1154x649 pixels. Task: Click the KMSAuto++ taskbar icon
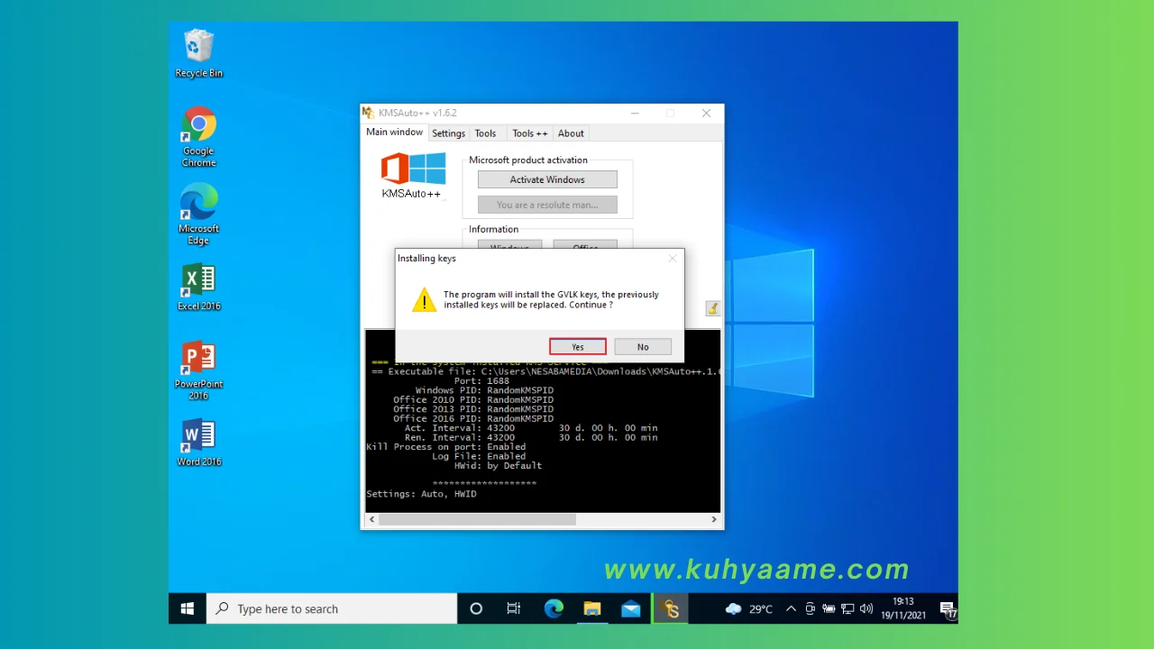pos(670,608)
